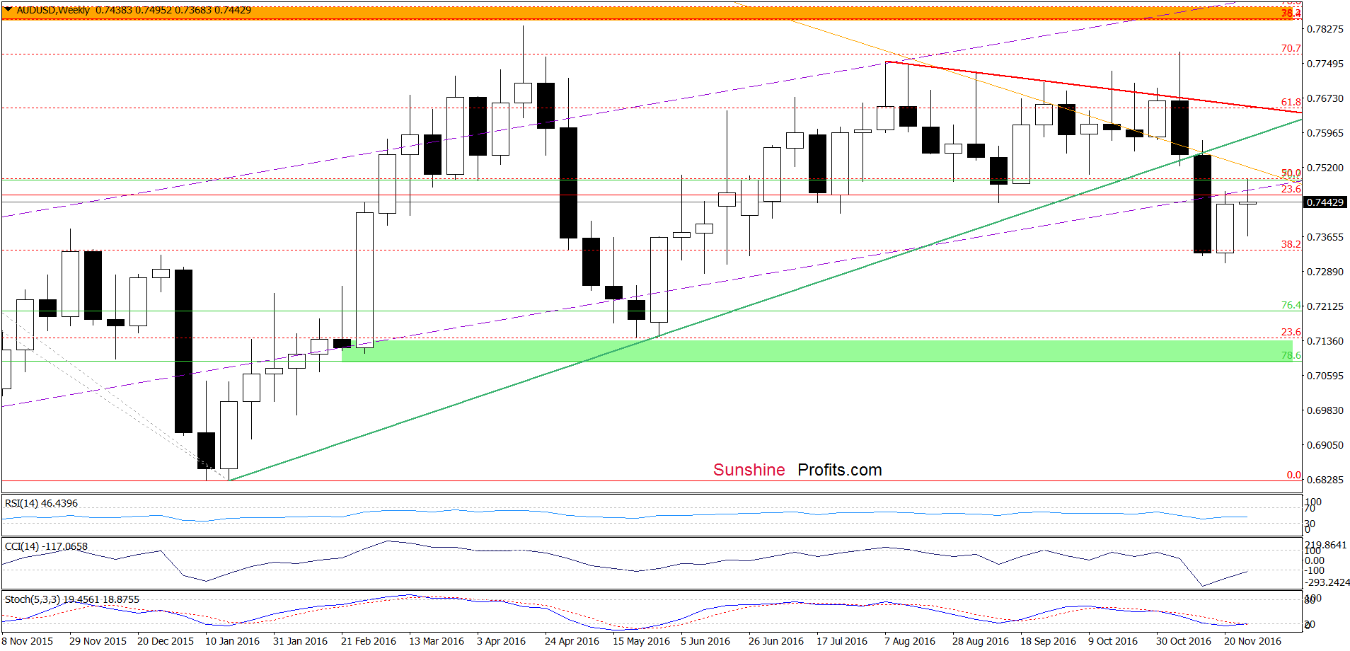Click the 26 Jun 2016 date label

(x=776, y=641)
